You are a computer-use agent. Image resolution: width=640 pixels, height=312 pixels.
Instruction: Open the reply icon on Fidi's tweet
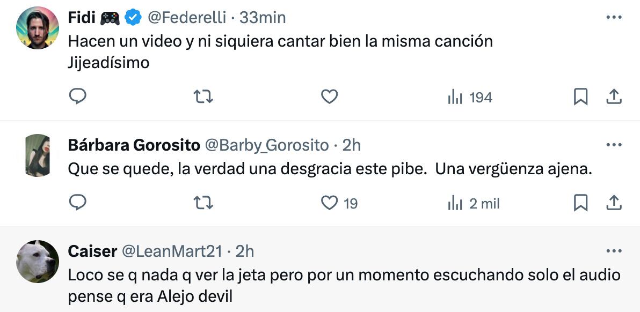click(x=78, y=97)
